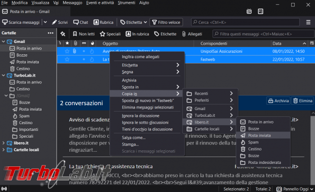Choose Inoltra come allegati menu entry
Screen dimensions: 315x192
pos(147,57)
